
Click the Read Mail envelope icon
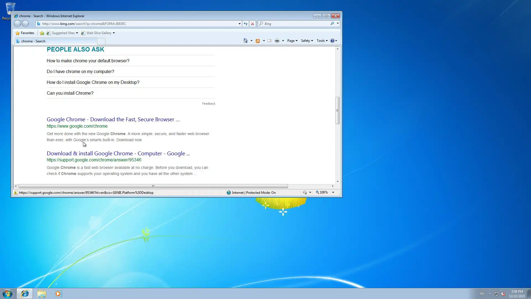point(269,41)
